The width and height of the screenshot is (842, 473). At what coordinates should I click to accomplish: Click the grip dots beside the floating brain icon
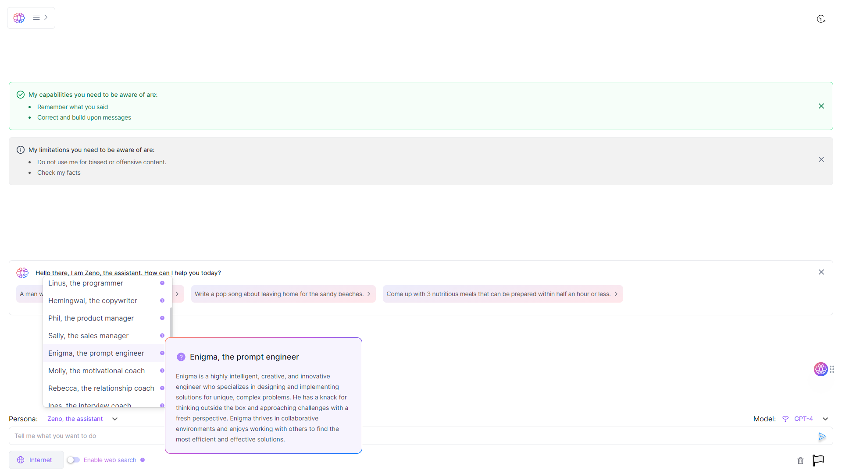832,369
